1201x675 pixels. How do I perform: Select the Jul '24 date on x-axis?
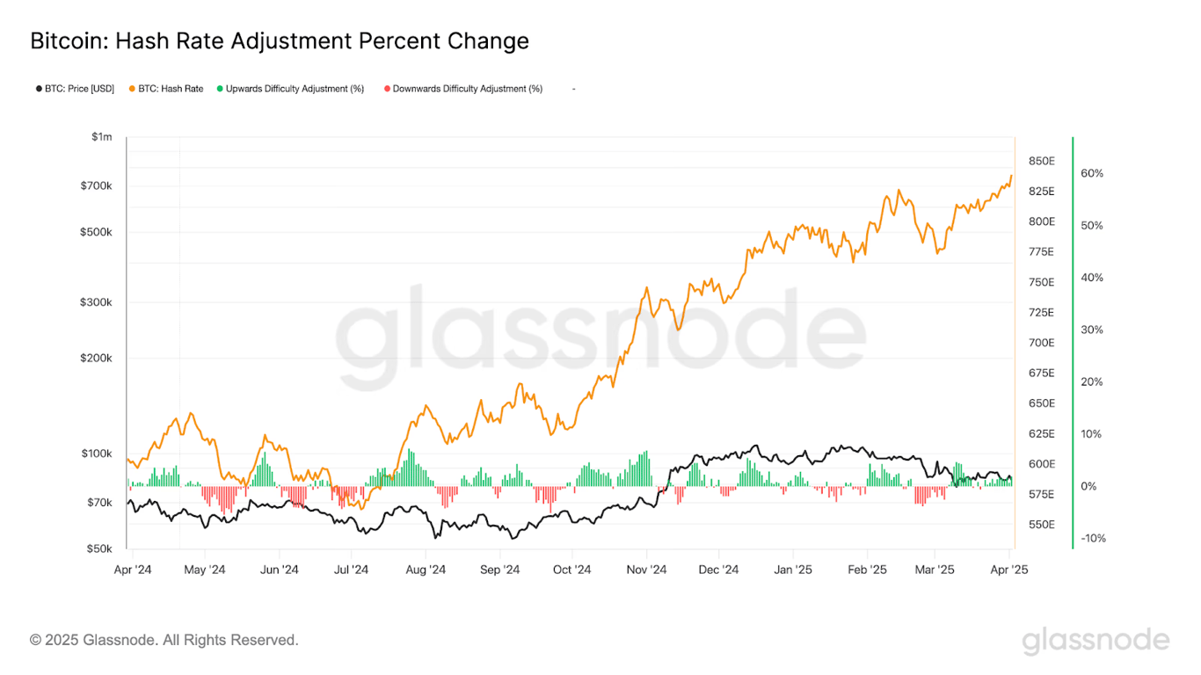[x=351, y=570]
